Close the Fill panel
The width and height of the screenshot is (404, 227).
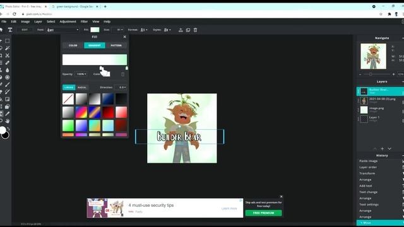coord(125,37)
